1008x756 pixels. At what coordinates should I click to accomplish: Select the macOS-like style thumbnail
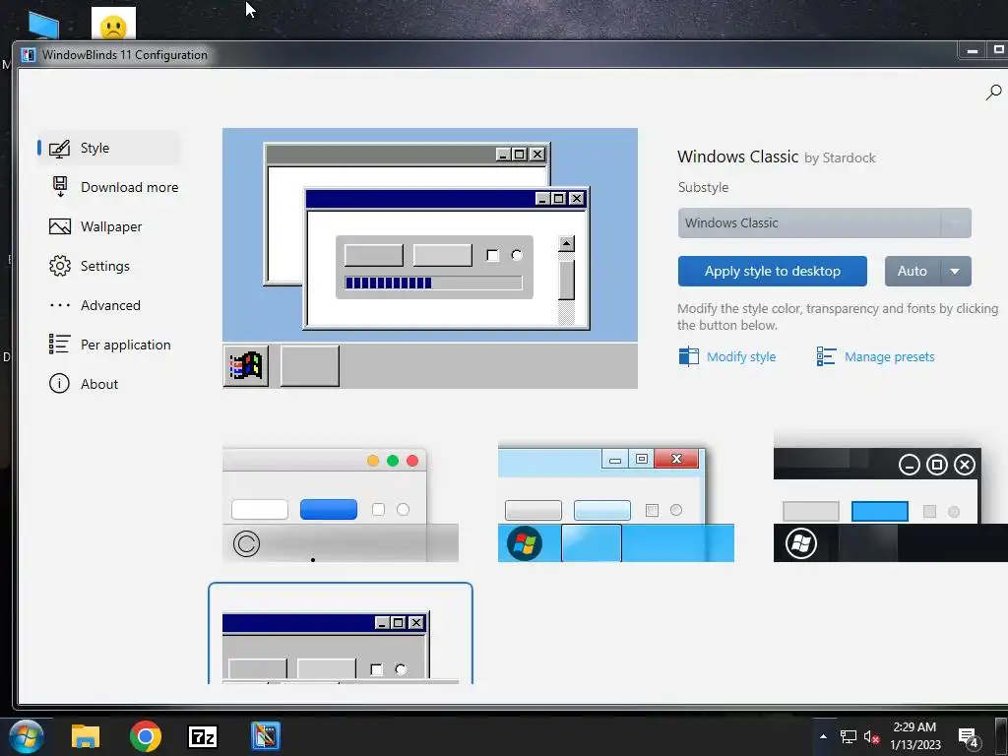click(x=341, y=505)
